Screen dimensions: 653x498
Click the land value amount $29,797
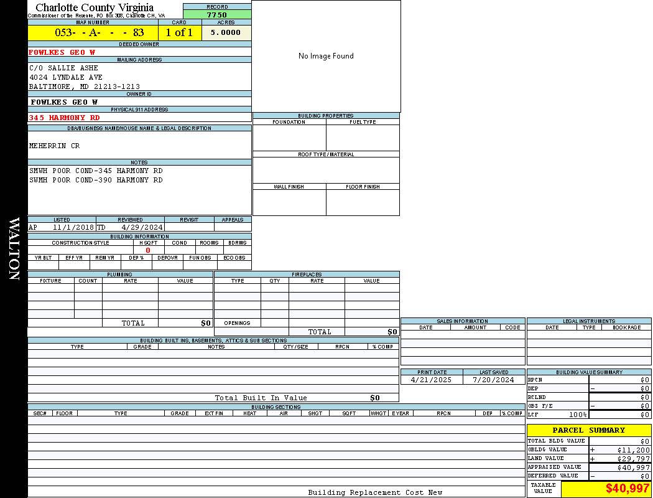point(633,459)
